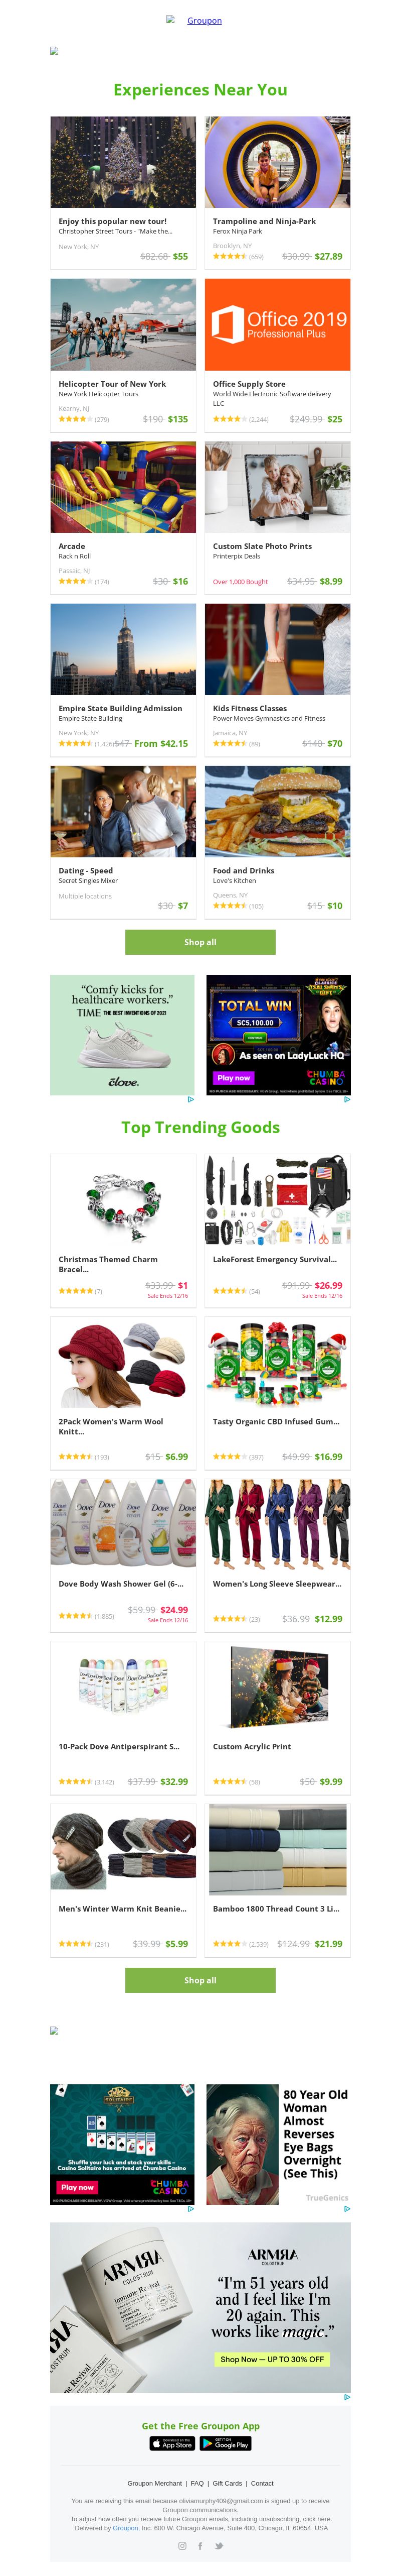Click AdChoices icon under Chumba Casino banner
The width and height of the screenshot is (401, 2576).
[347, 1099]
